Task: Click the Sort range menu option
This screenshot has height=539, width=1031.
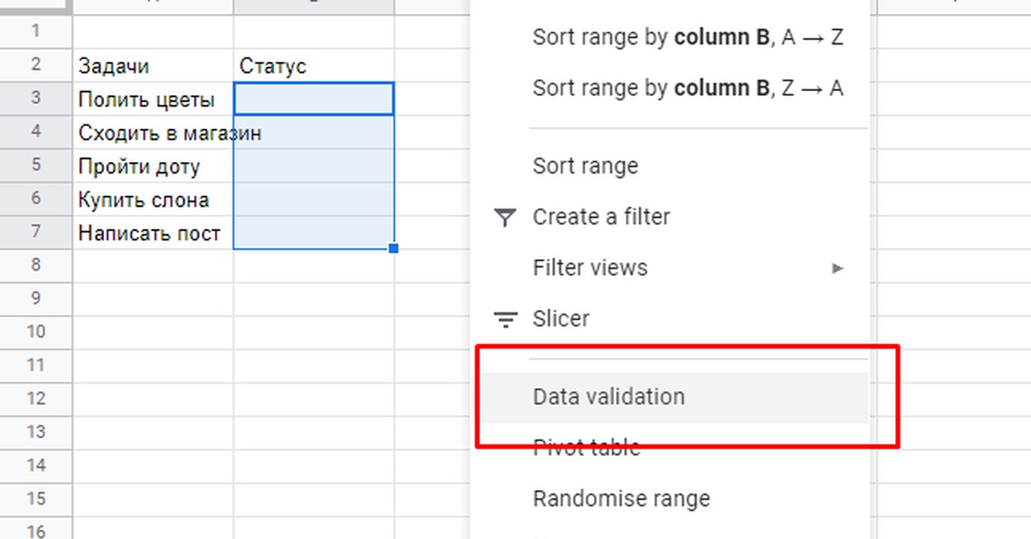Action: pos(585,167)
